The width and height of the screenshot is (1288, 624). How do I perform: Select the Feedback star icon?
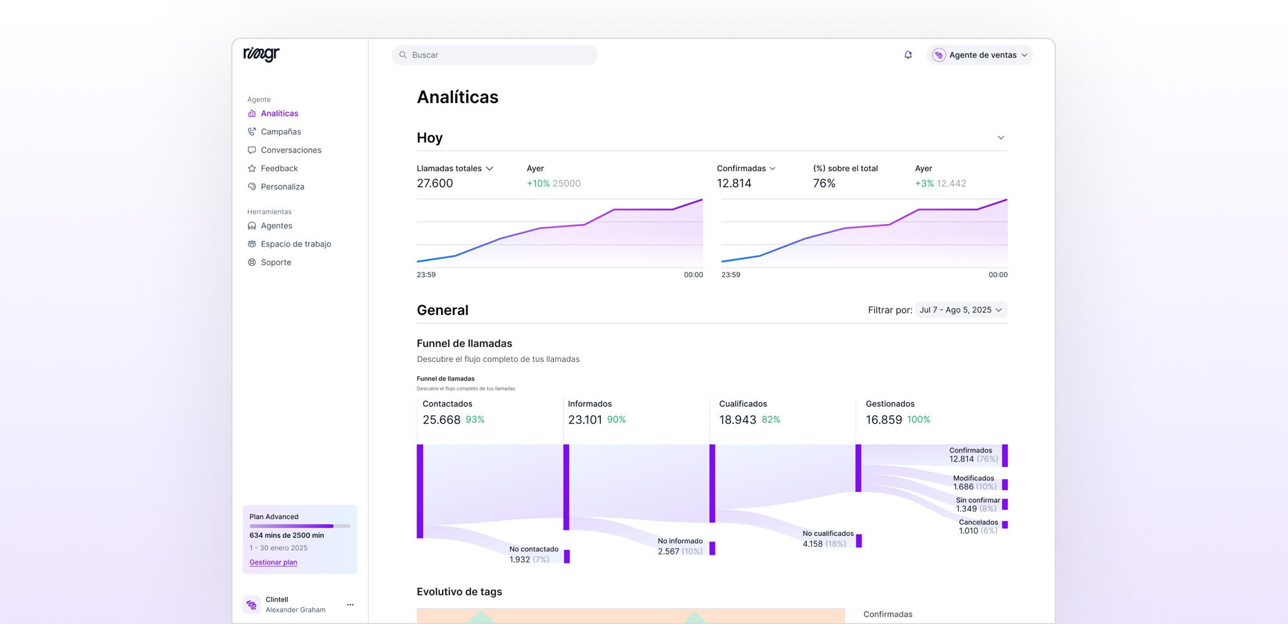pos(251,168)
